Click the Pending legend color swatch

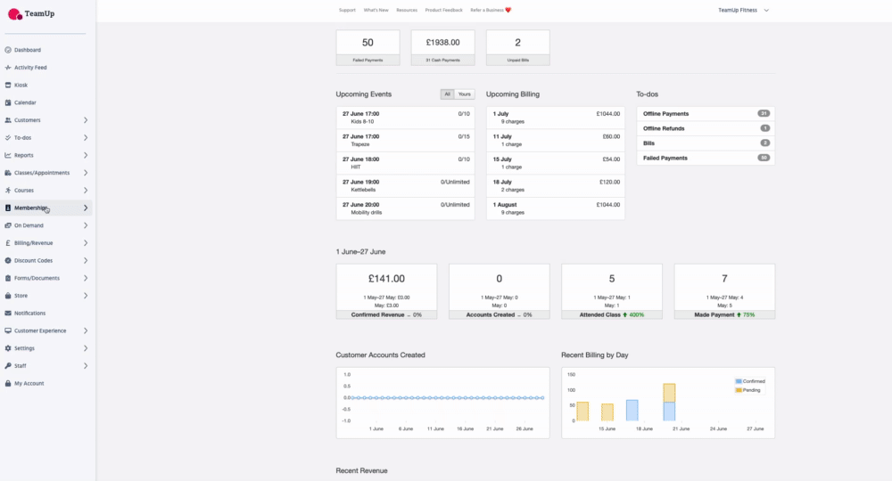pyautogui.click(x=739, y=390)
